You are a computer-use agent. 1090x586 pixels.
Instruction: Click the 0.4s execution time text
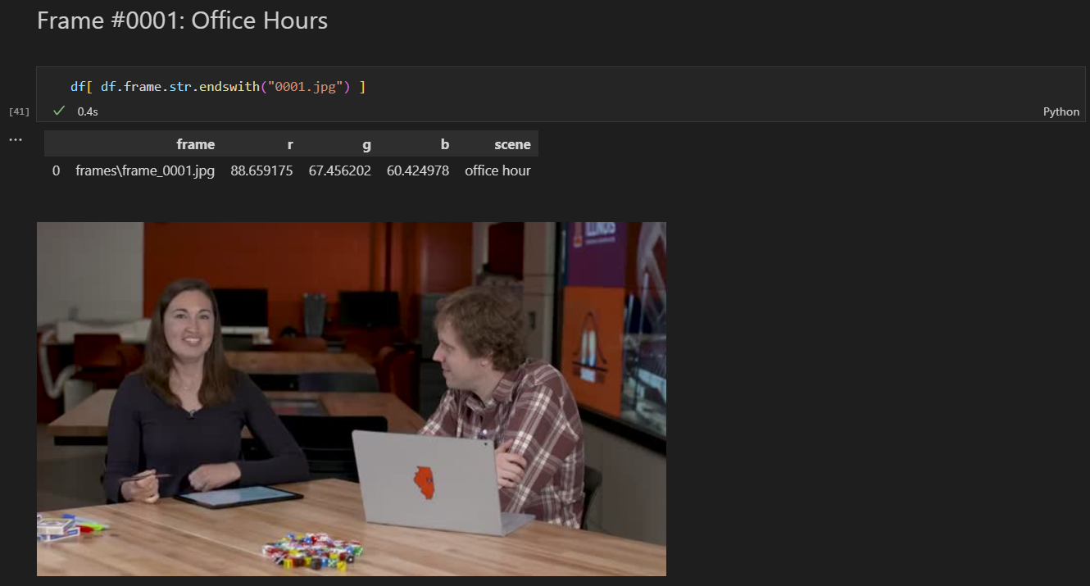(x=88, y=111)
